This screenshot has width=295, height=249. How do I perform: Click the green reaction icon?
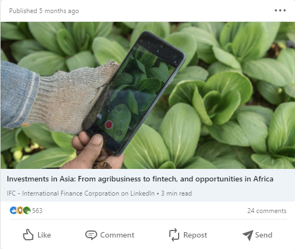click(x=27, y=210)
